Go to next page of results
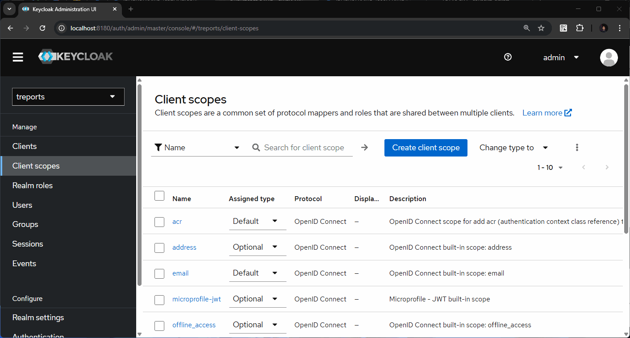 click(607, 168)
